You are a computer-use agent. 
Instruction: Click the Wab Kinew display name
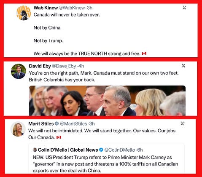46,8
